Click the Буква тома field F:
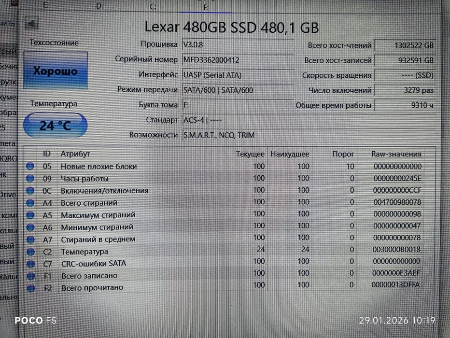 238,105
